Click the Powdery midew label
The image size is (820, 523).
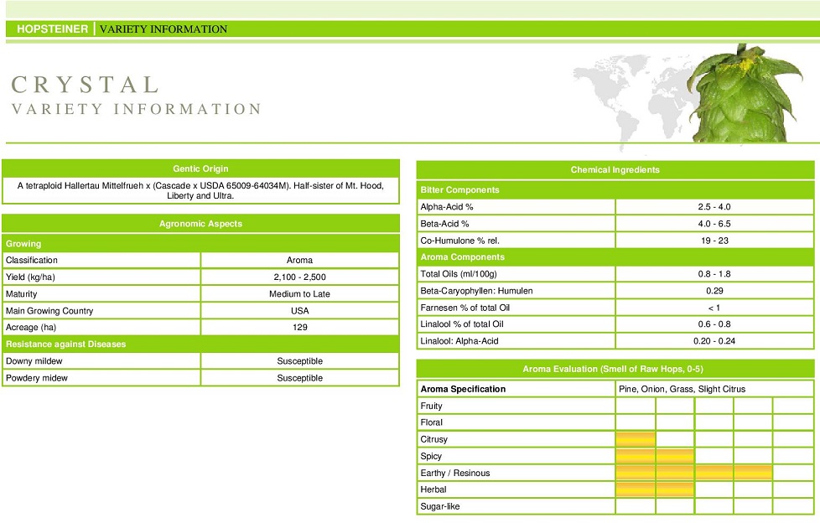[37, 378]
